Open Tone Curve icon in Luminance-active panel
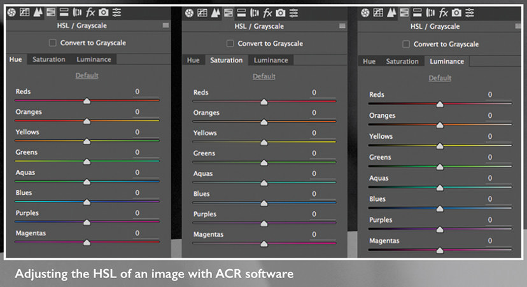This screenshot has width=527, height=287. click(x=378, y=13)
